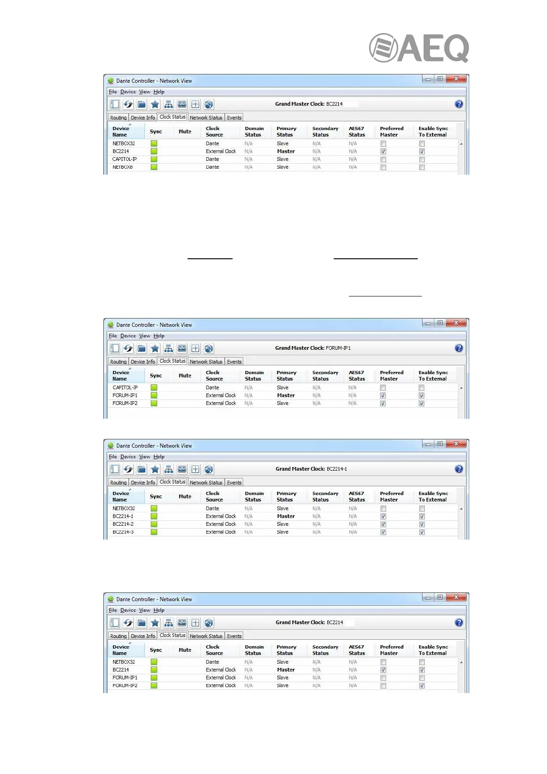This screenshot has height=774, width=547.
Task: Toggle Preferred Master for NETBOX8 row
Action: tap(383, 167)
